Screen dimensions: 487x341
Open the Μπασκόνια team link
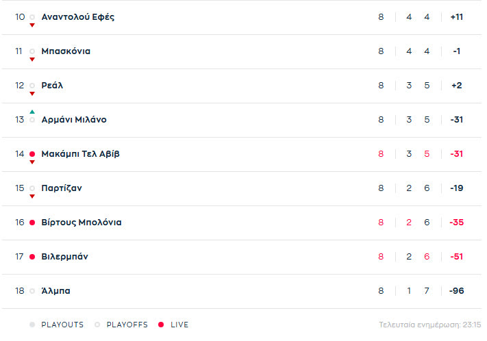point(66,51)
